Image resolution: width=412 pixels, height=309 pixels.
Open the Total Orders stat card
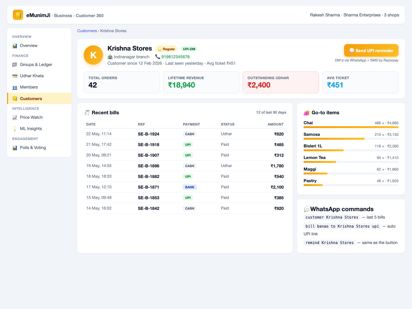coord(122,82)
